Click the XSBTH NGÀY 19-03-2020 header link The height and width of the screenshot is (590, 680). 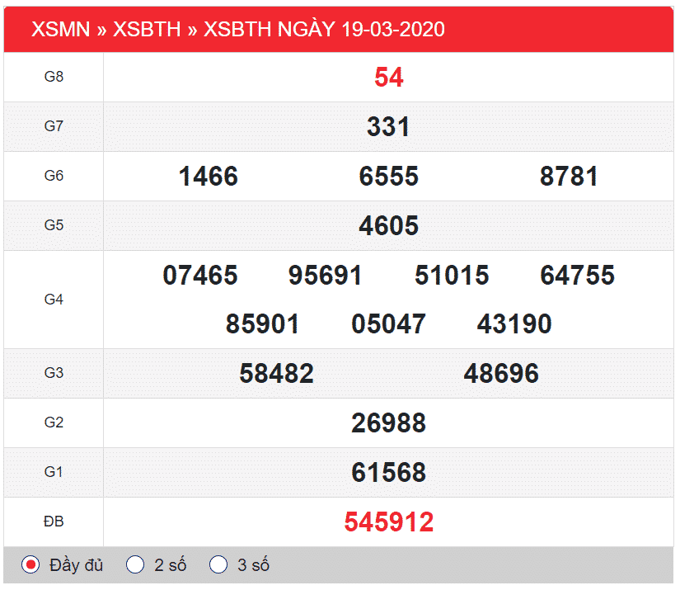click(324, 30)
